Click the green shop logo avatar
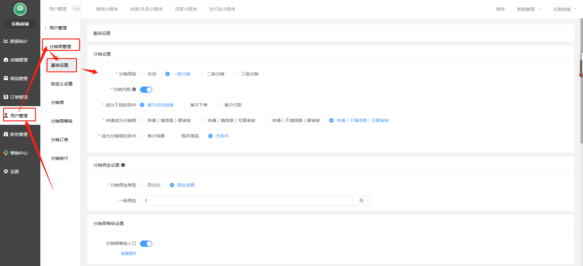The image size is (583, 266). point(20,9)
